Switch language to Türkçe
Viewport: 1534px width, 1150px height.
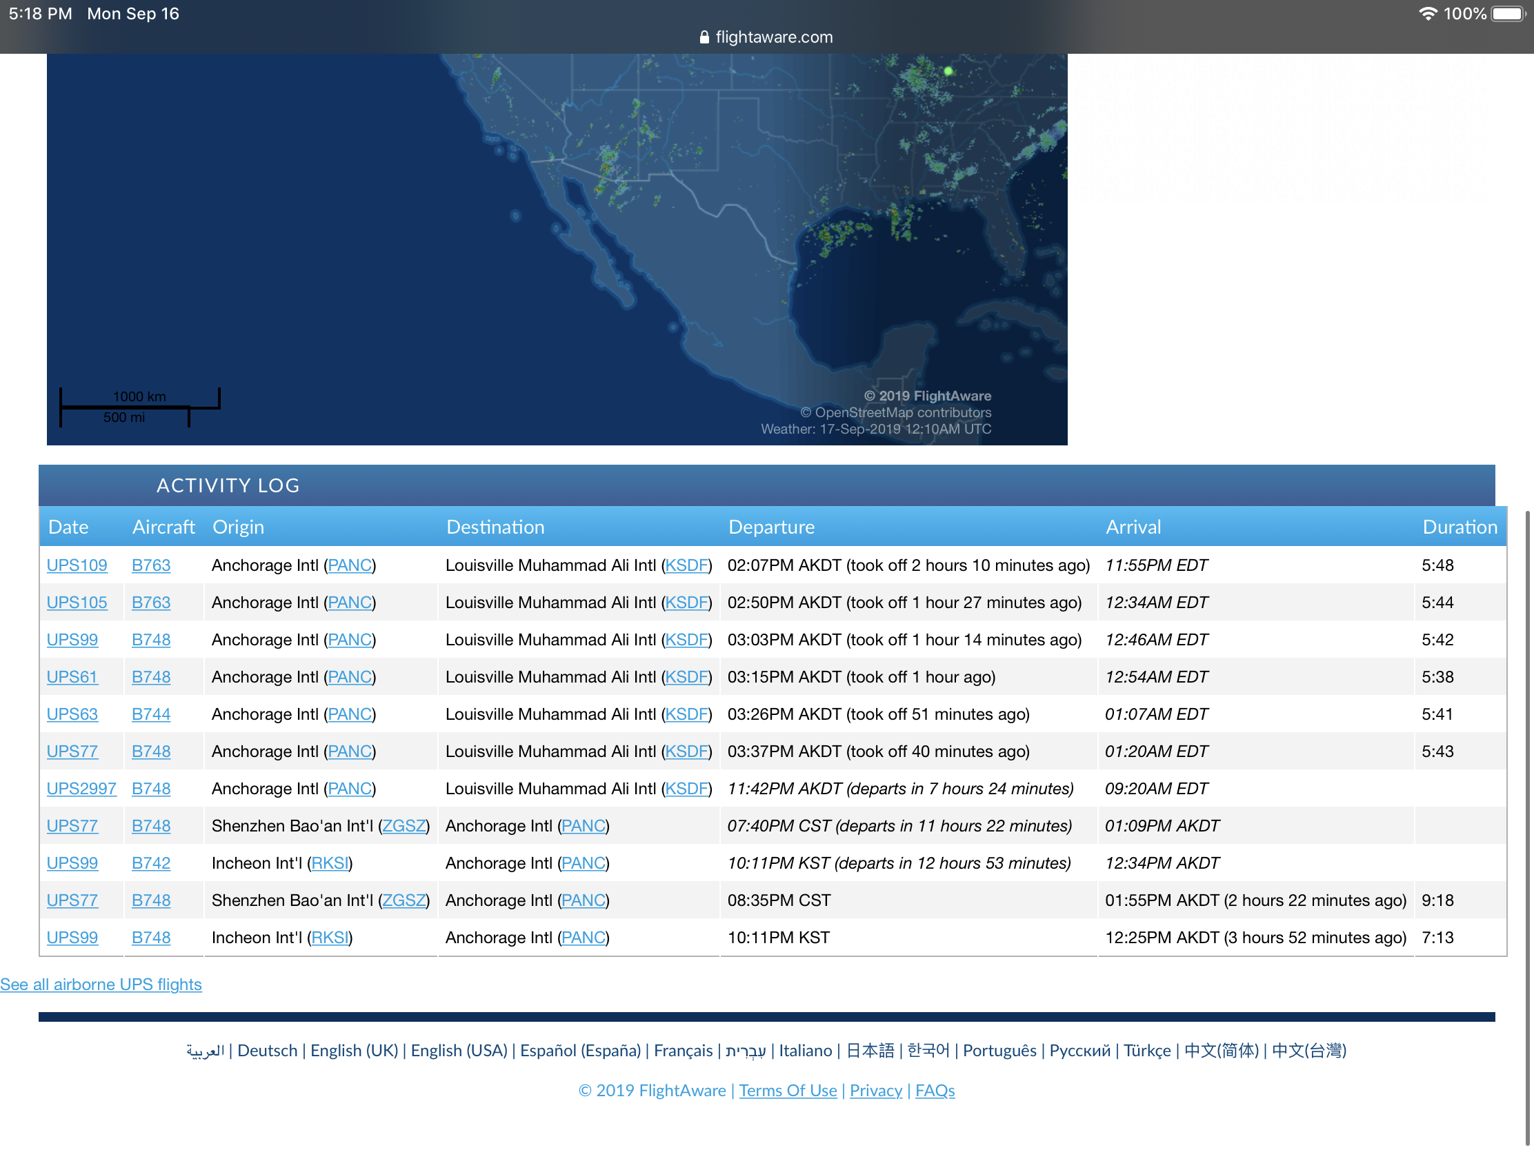1147,1051
